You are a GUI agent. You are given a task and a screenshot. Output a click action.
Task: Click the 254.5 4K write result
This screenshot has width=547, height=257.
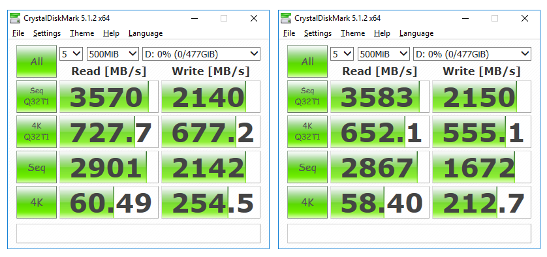tap(211, 202)
